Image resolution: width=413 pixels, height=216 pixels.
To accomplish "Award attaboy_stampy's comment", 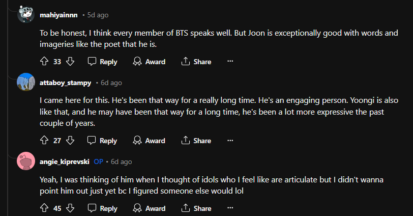I will point(149,141).
